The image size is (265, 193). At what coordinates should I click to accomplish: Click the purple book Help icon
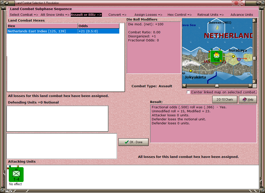click(245, 100)
